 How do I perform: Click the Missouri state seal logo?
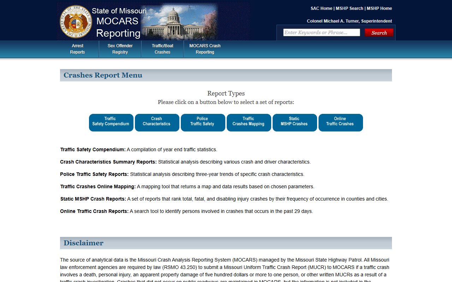76,22
